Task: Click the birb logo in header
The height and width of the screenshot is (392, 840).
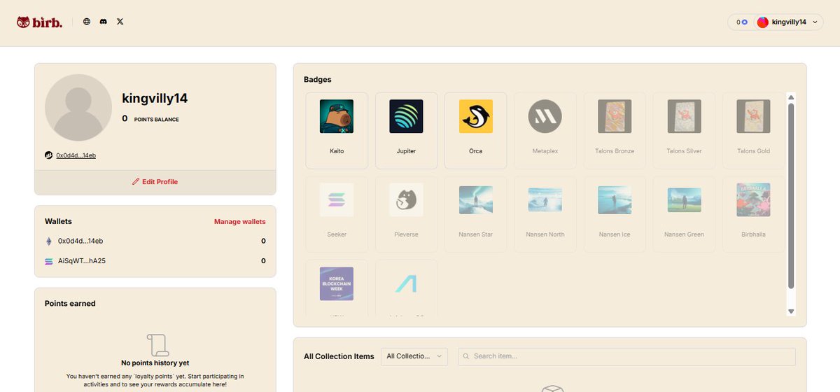Action: pyautogui.click(x=40, y=22)
